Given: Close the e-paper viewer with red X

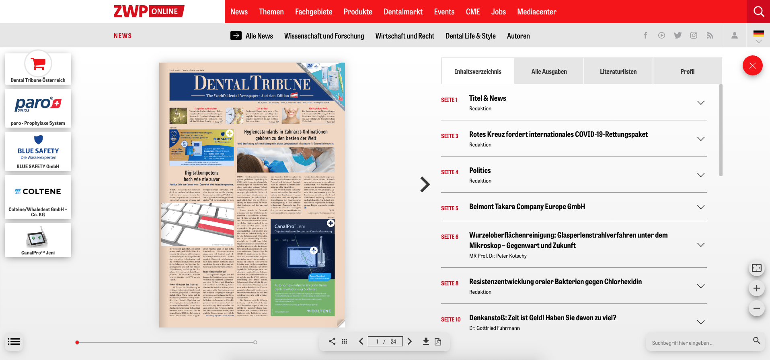Looking at the screenshot, I should (753, 65).
